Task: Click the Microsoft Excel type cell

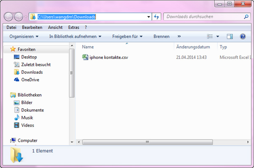Action: tap(235, 58)
